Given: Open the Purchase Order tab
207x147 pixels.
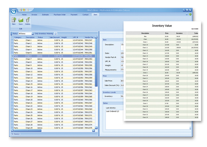Looking at the screenshot, I should click(60, 15).
